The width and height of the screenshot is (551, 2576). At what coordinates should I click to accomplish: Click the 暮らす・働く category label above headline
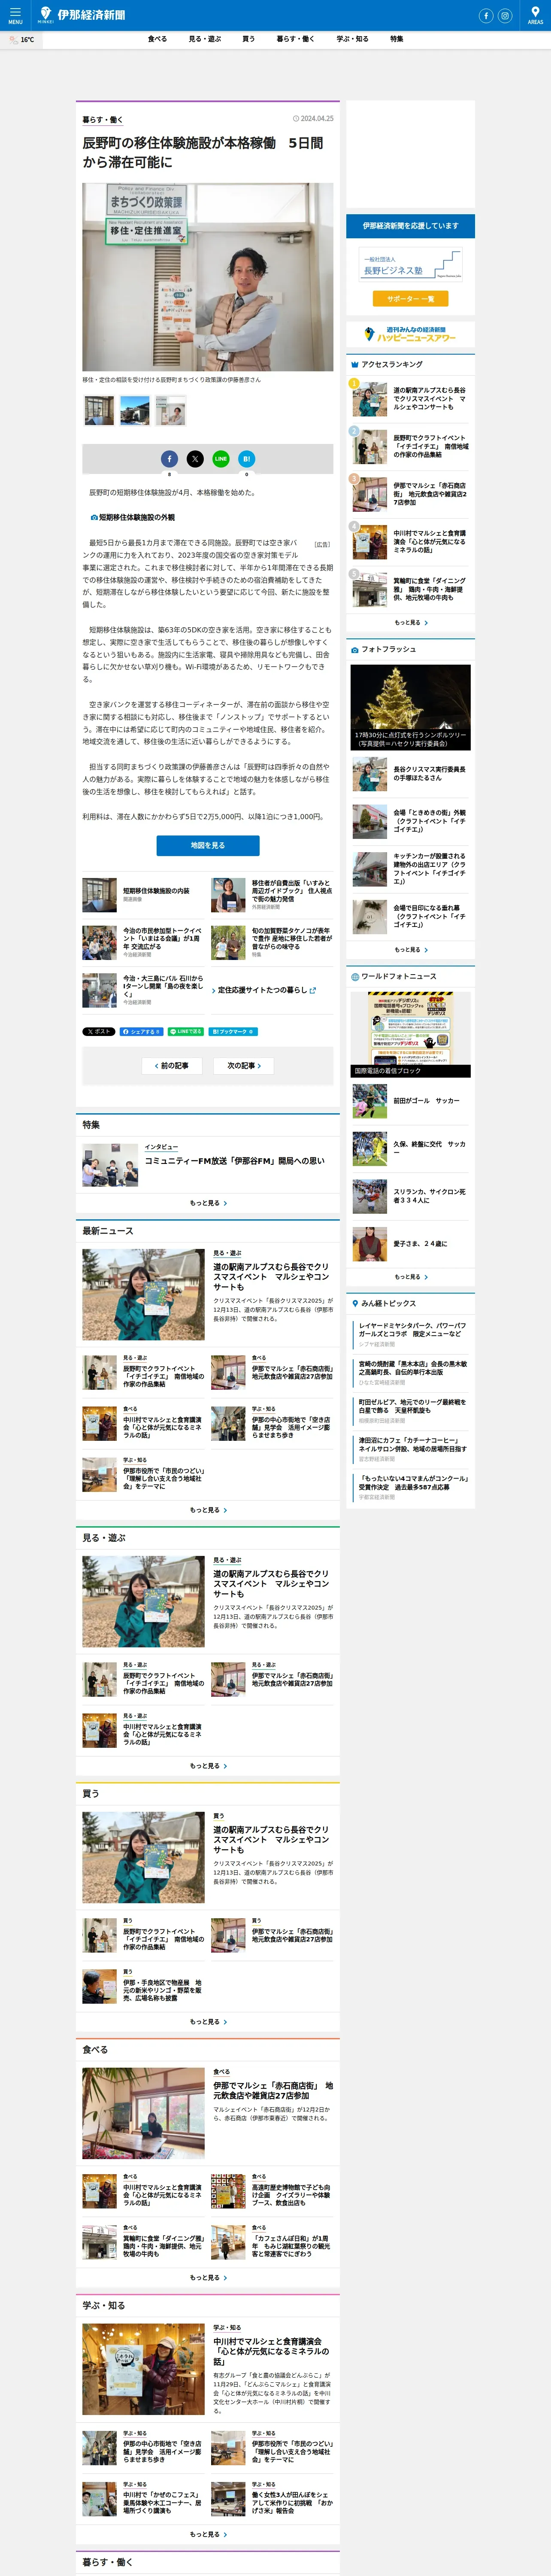(x=102, y=120)
